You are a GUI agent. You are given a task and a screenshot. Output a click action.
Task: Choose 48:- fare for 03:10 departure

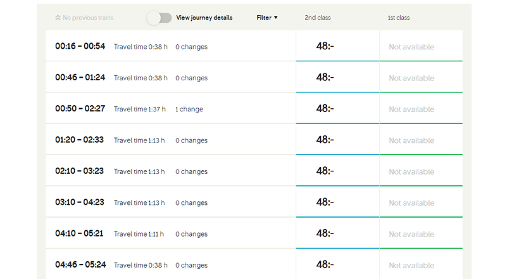[x=325, y=202]
